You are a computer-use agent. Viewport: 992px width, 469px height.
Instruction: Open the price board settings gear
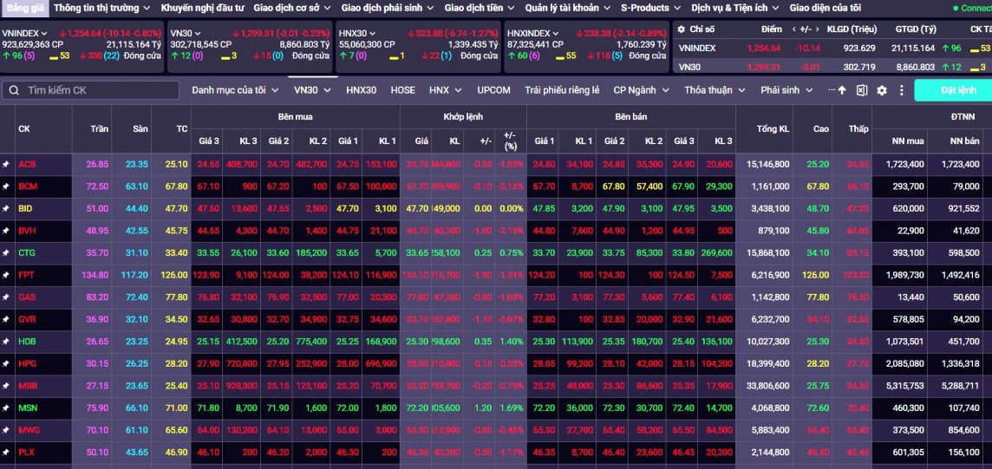point(882,90)
